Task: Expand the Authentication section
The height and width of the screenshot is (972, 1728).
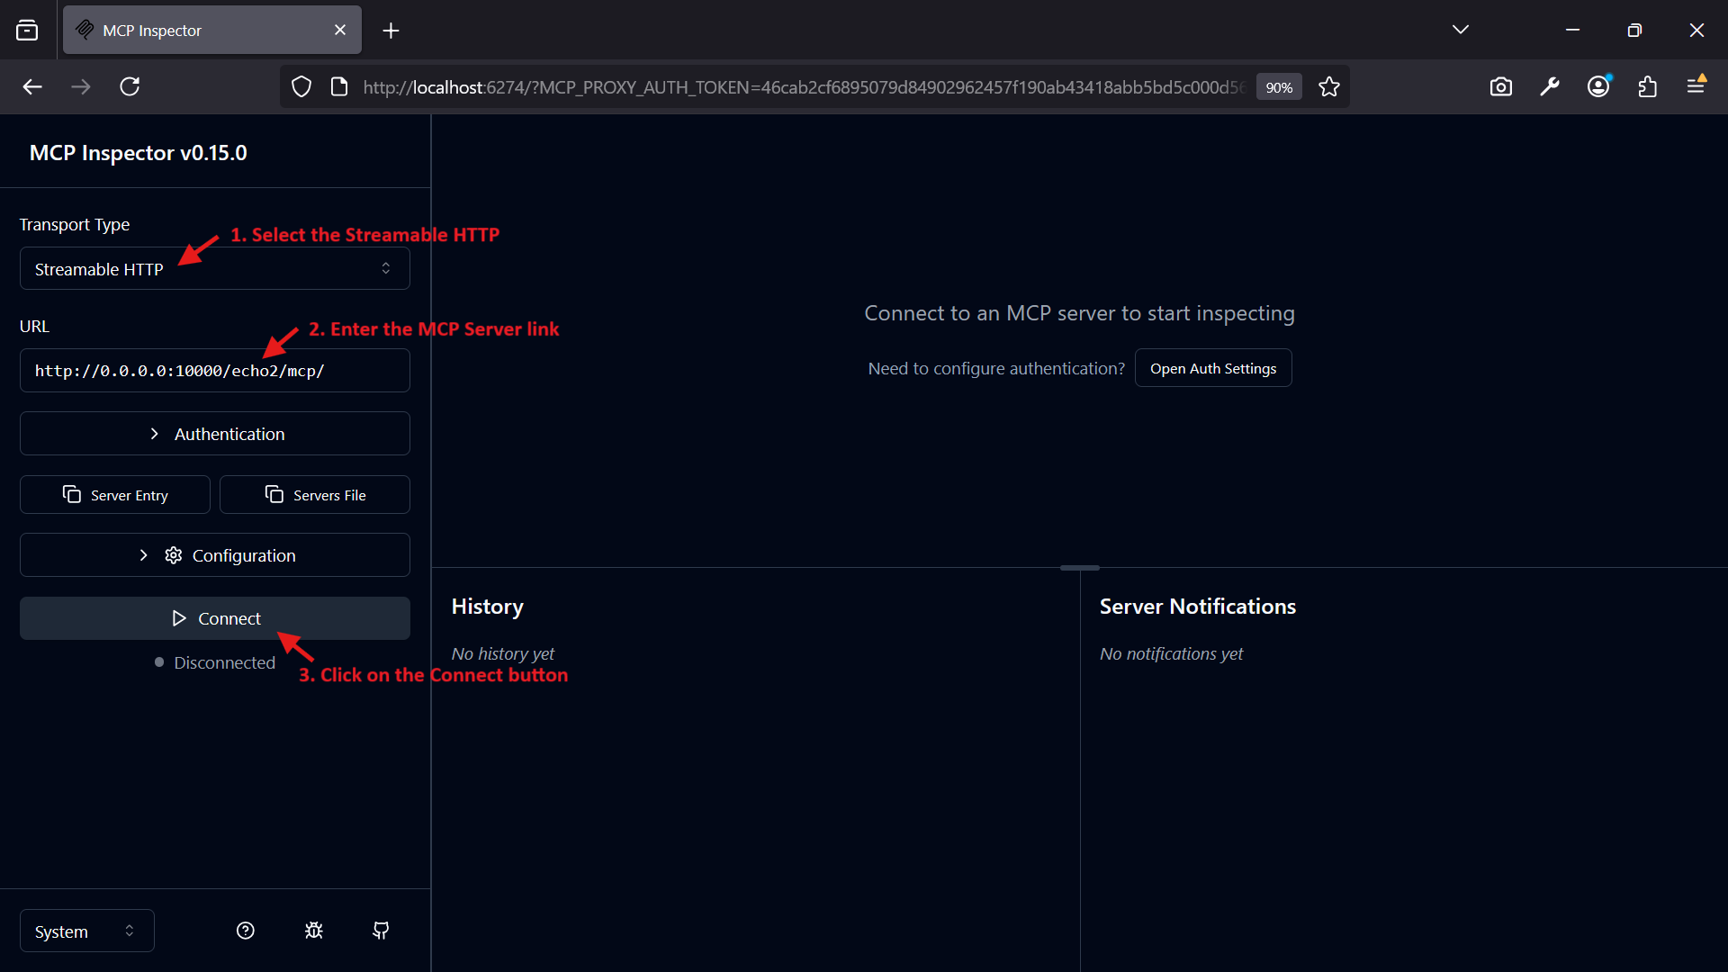Action: coord(214,434)
